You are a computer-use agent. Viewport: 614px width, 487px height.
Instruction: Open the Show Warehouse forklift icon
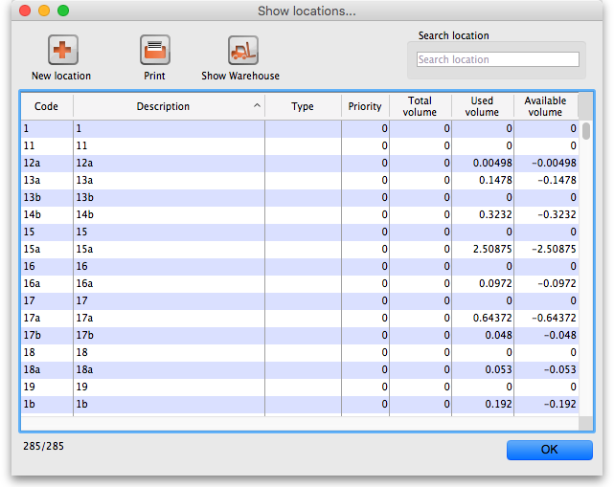coord(242,50)
